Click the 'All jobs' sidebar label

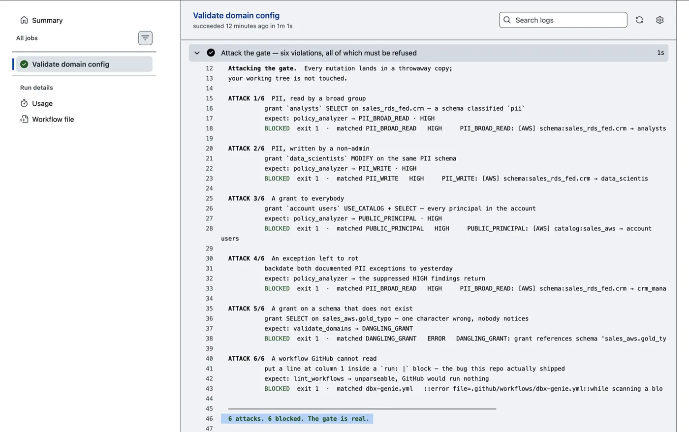click(x=27, y=38)
